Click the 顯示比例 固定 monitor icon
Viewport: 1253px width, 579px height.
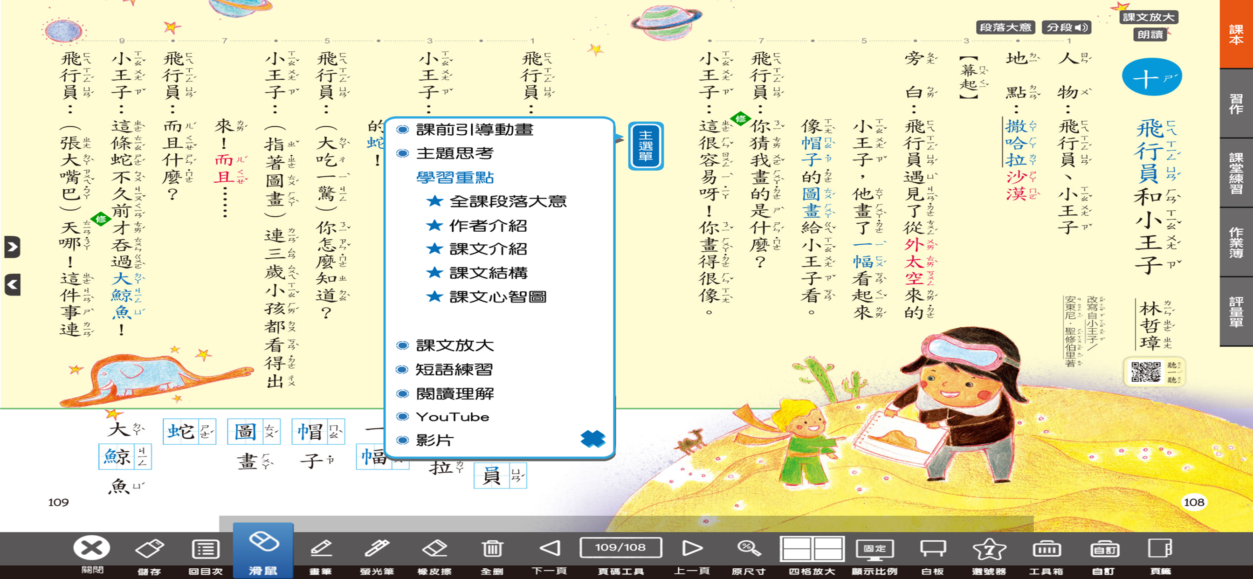874,550
